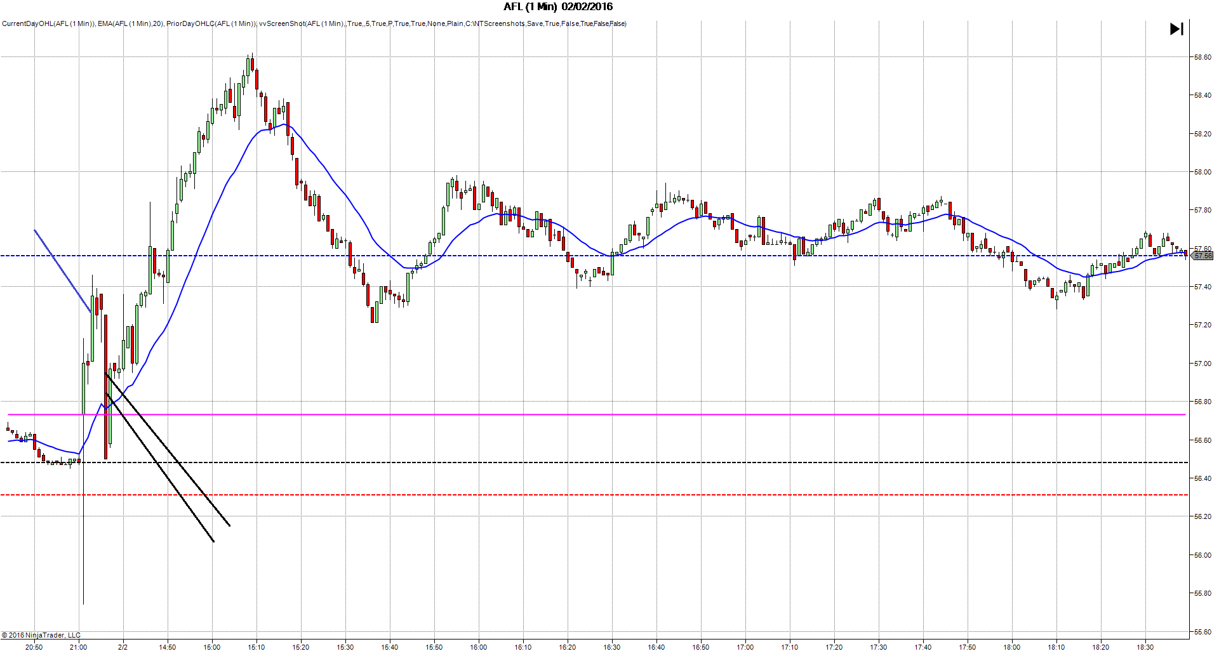Click time label 18:20
1219x656 pixels.
(x=1101, y=647)
